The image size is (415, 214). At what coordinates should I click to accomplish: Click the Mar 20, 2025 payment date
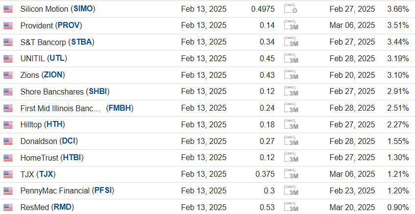point(352,207)
